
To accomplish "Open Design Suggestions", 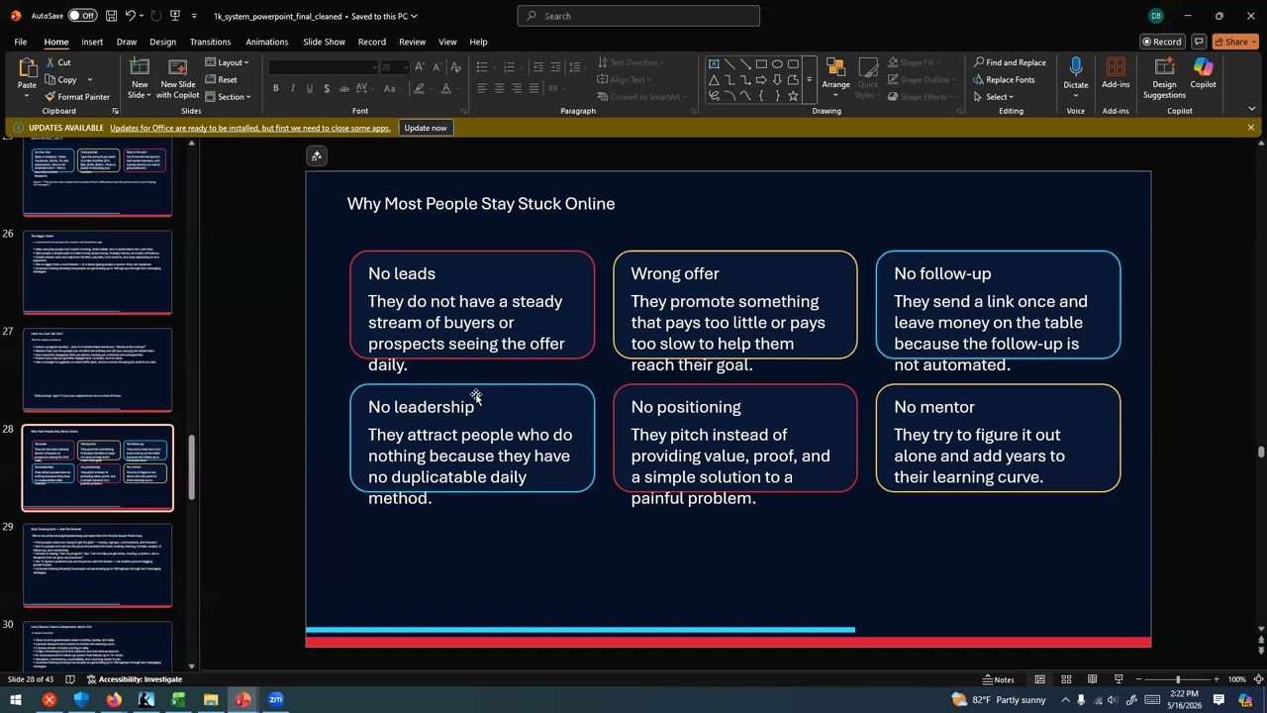I will coord(1164,78).
